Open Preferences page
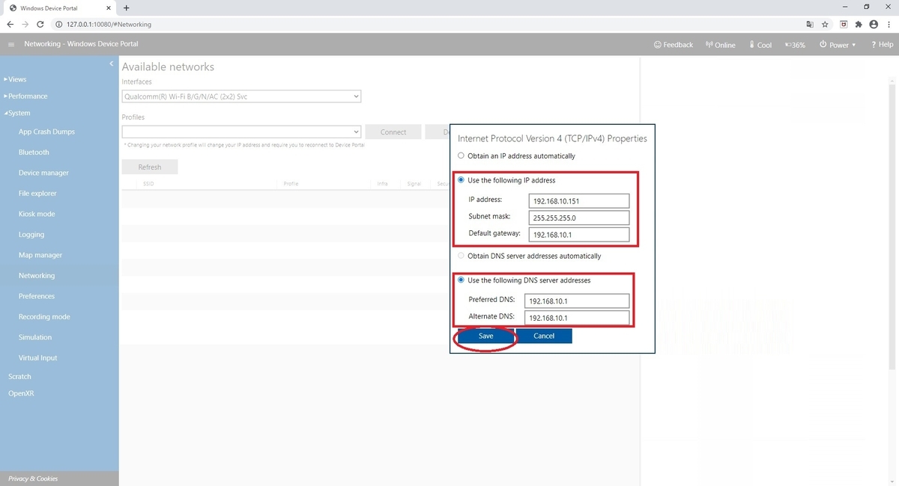Screen dimensions: 899x486 click(x=37, y=296)
